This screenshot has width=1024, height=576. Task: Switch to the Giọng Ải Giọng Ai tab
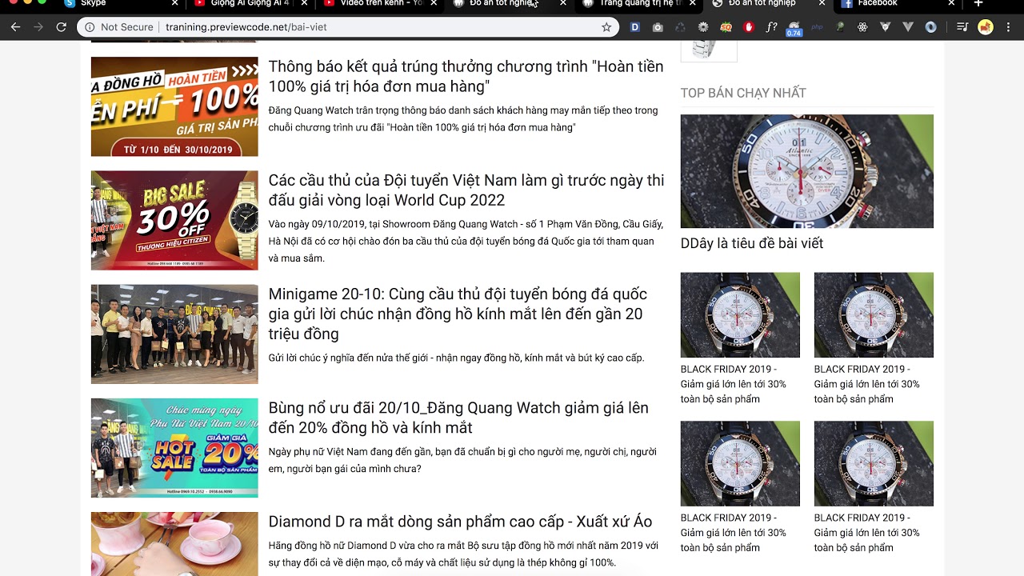tap(250, 3)
